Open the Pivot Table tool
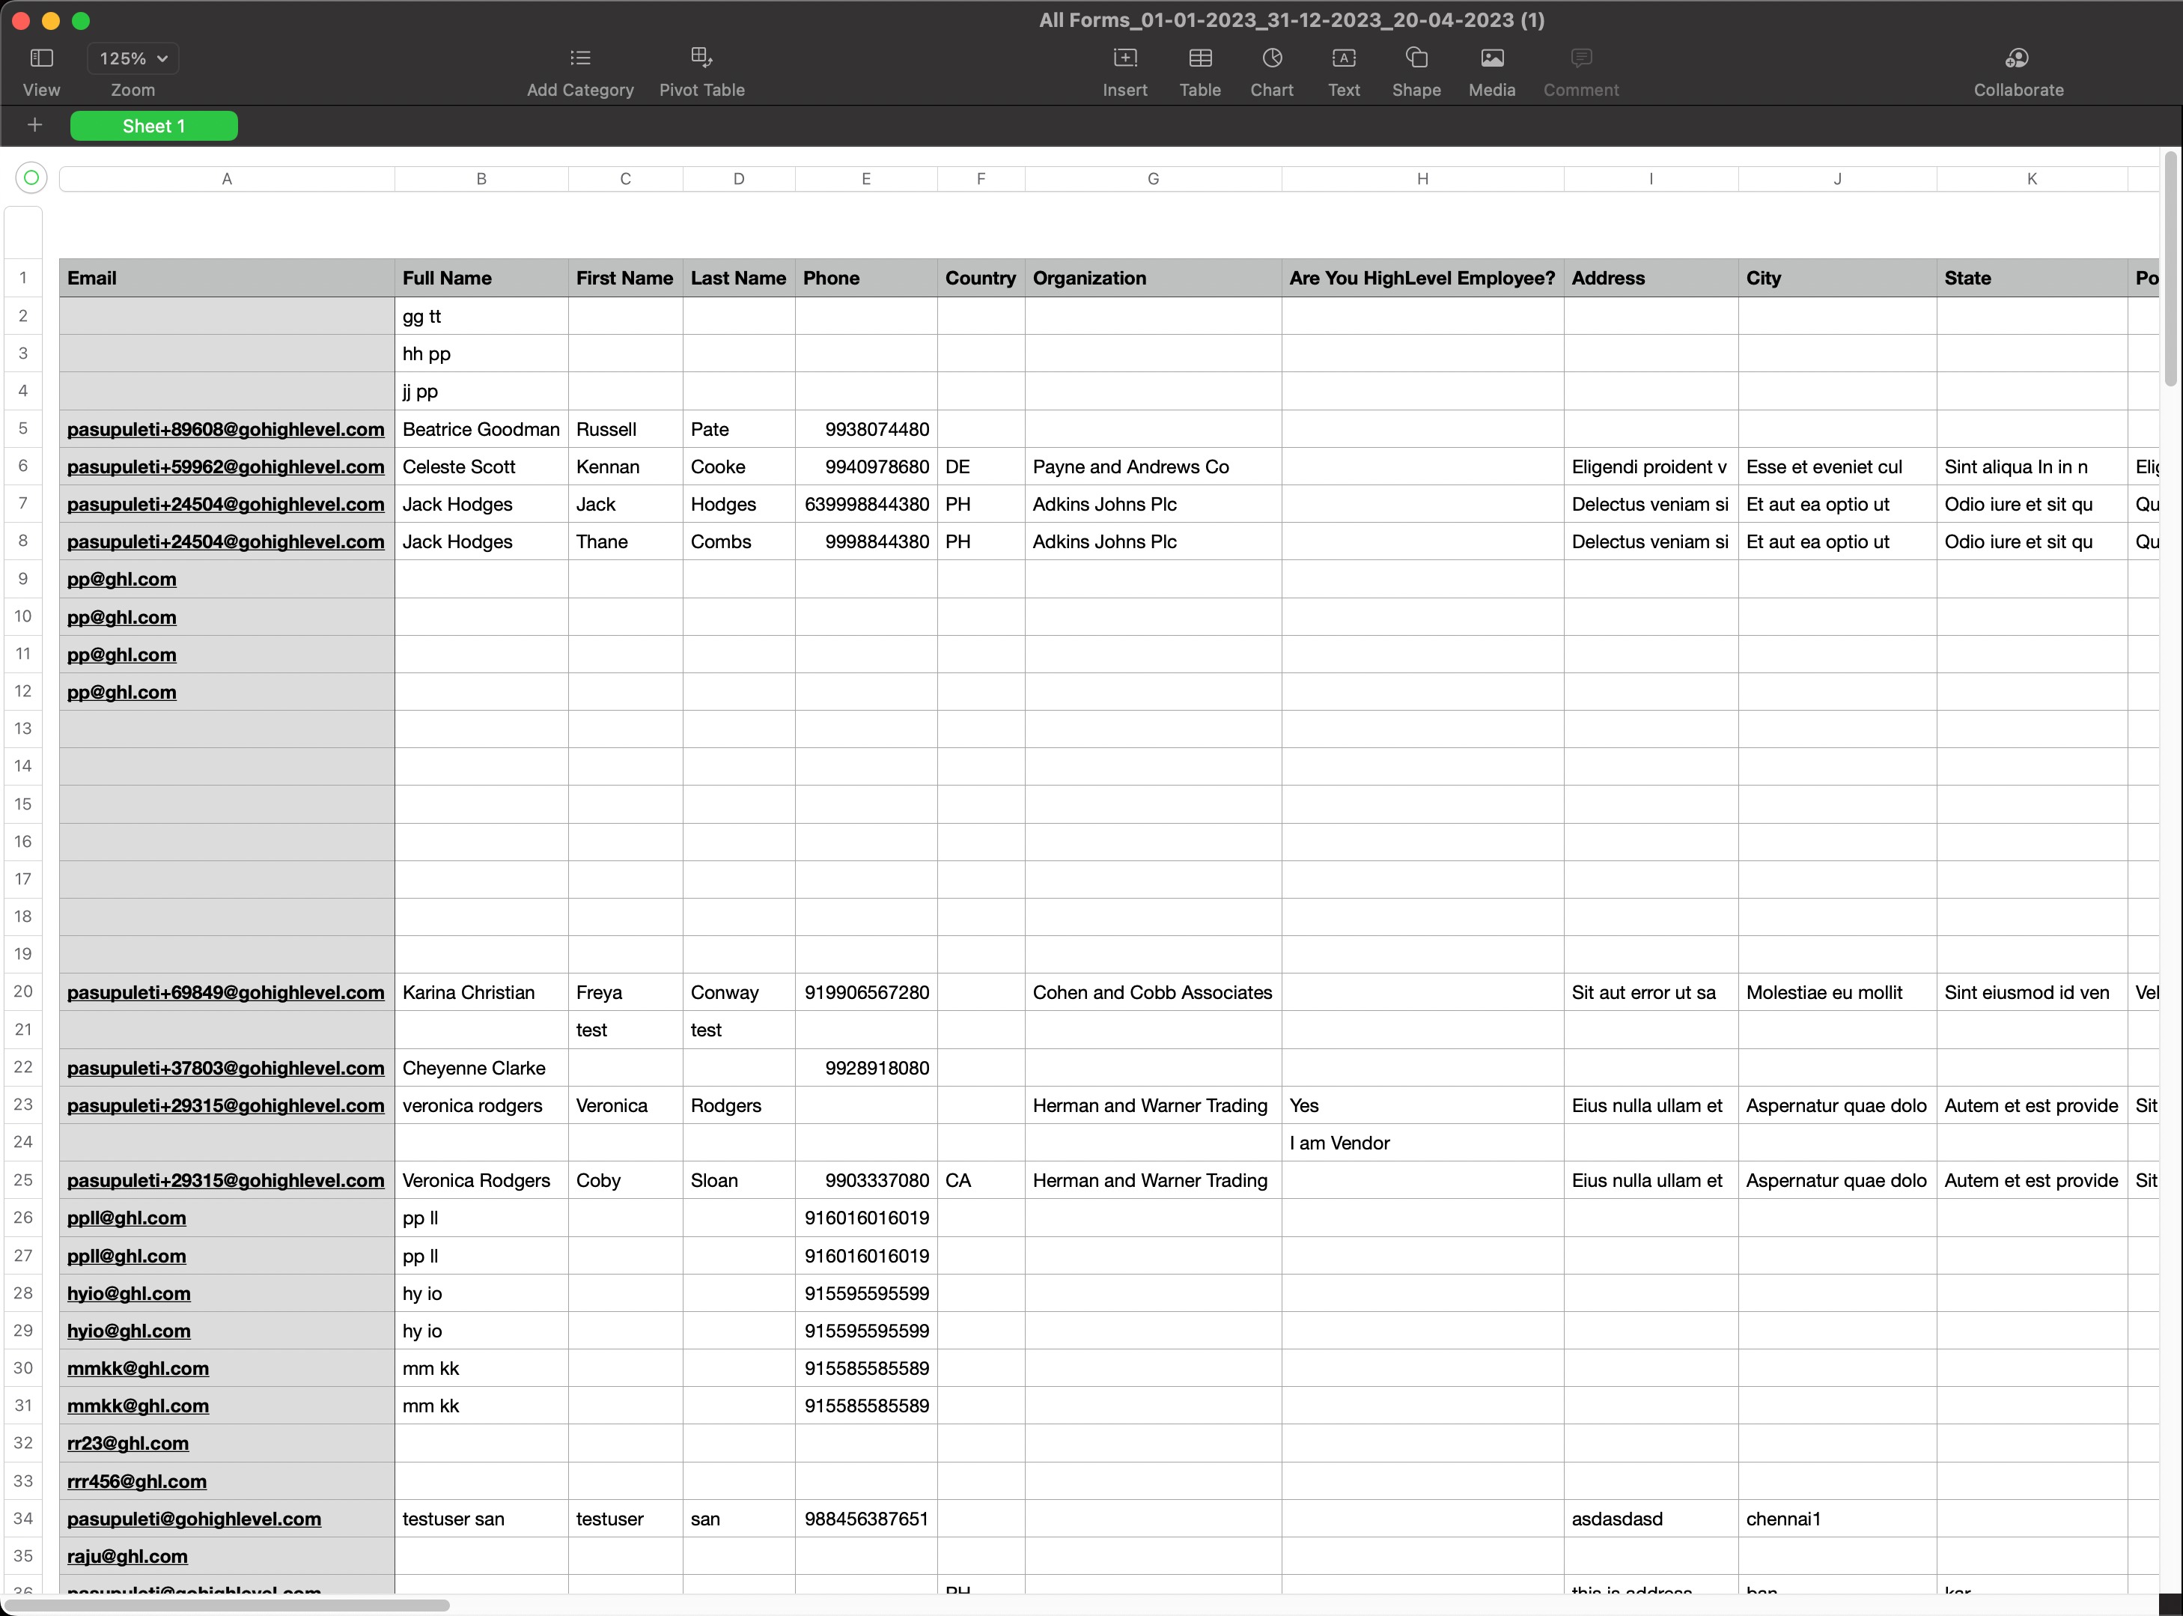This screenshot has width=2183, height=1616. [701, 58]
